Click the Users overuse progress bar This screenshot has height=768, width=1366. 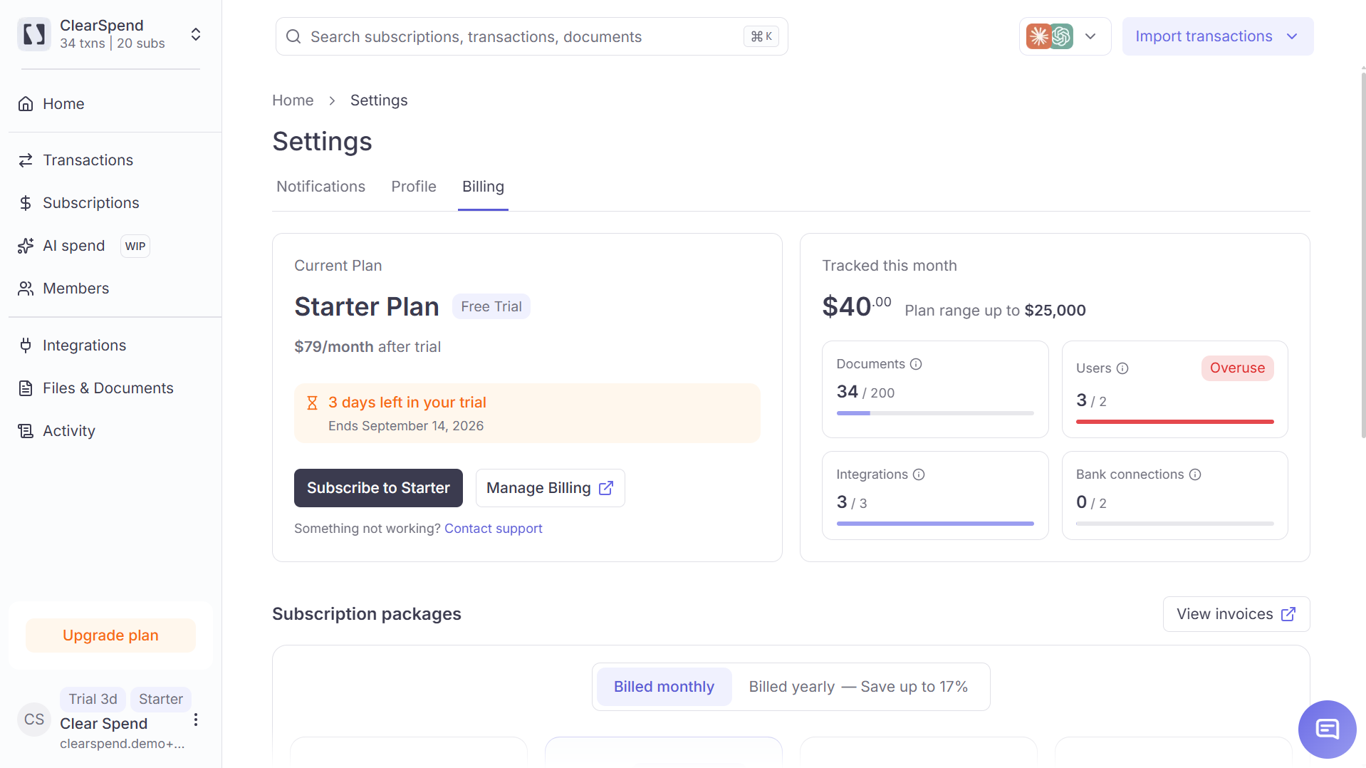pyautogui.click(x=1174, y=422)
